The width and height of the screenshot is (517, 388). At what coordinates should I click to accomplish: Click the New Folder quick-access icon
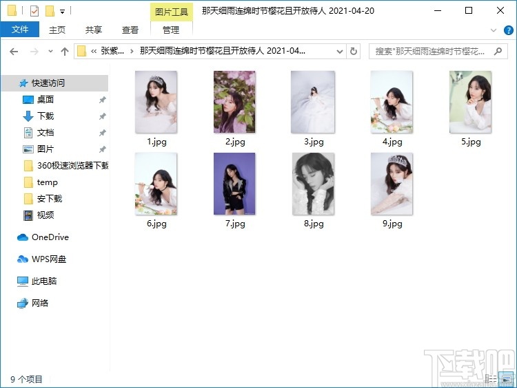pos(50,11)
